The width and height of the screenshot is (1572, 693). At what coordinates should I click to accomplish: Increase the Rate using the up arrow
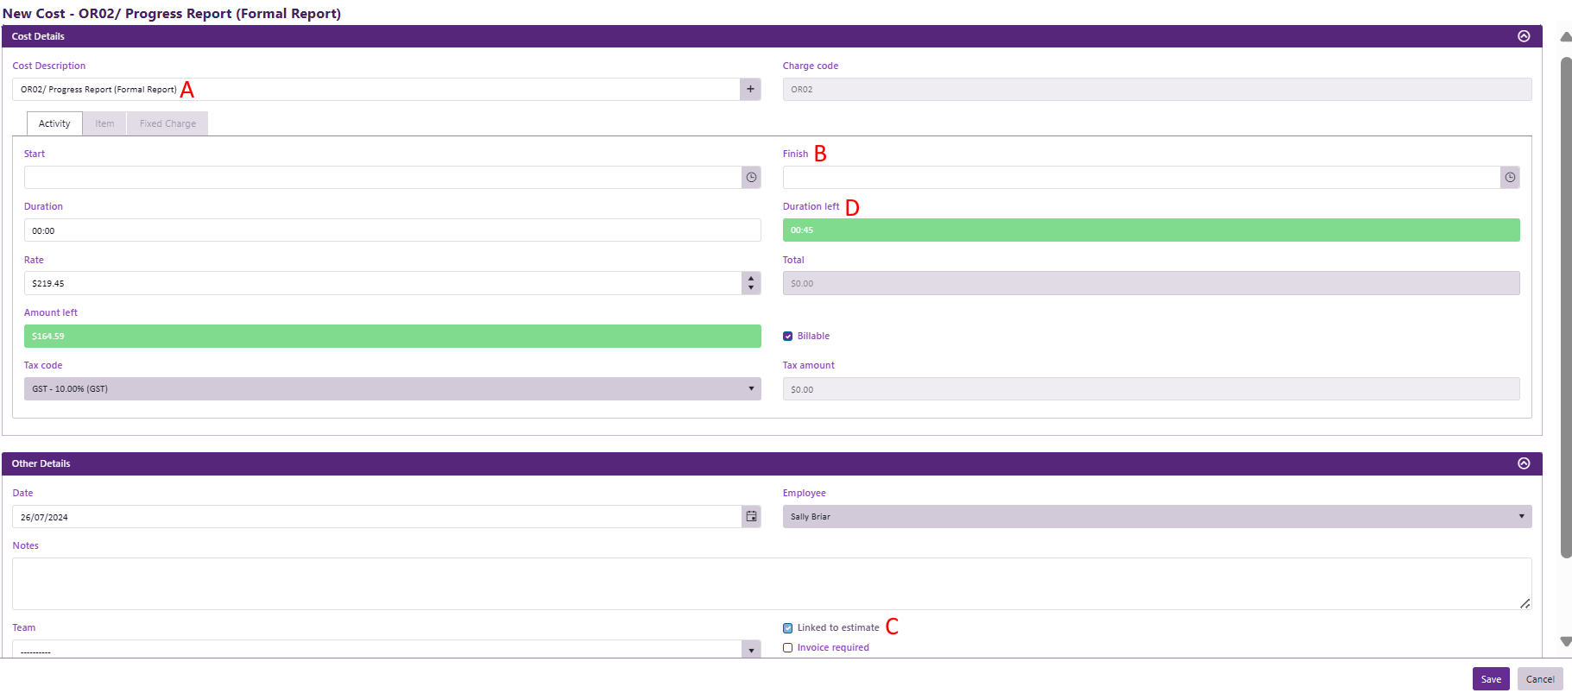click(751, 279)
